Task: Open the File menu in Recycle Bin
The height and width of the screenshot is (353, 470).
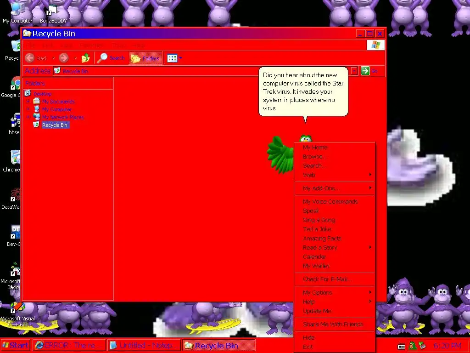Action: 30,46
